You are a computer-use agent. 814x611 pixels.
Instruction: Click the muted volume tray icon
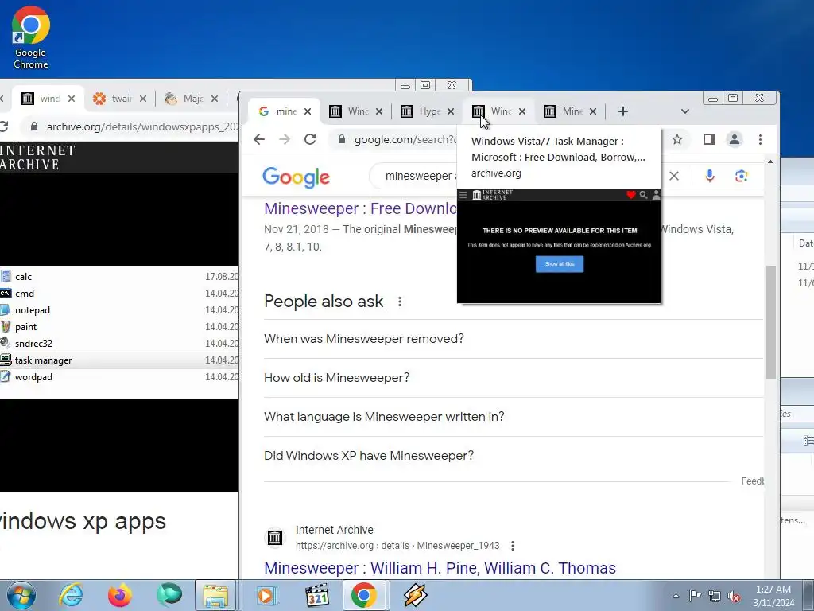coord(734,596)
